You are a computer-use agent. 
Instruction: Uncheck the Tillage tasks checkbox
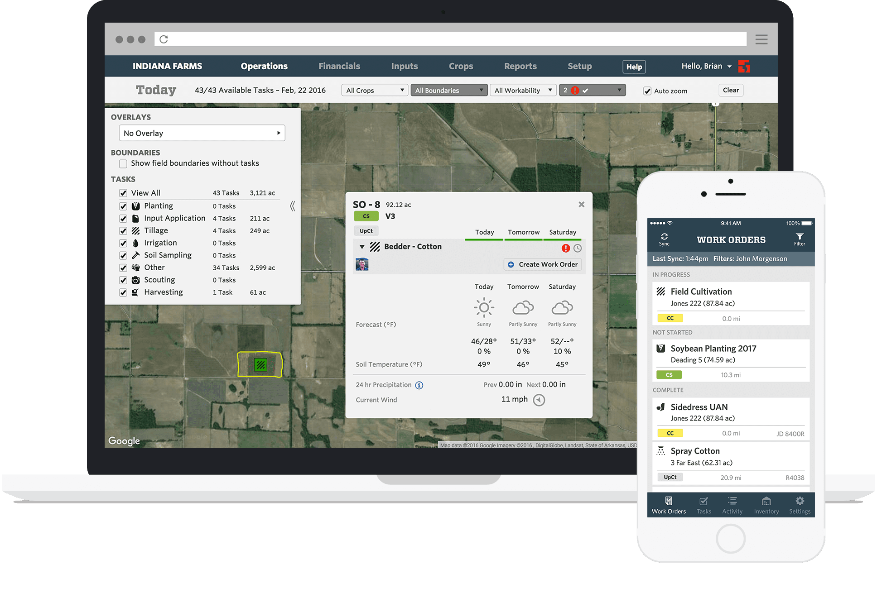pos(123,231)
